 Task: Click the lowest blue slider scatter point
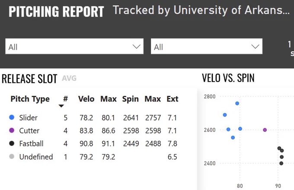coord(233,138)
